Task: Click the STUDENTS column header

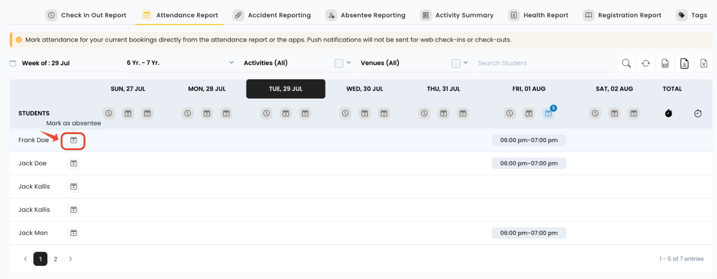Action: [x=34, y=113]
